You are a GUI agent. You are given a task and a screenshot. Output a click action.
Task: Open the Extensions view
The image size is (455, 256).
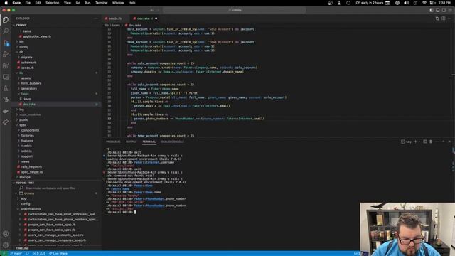pyautogui.click(x=6, y=65)
